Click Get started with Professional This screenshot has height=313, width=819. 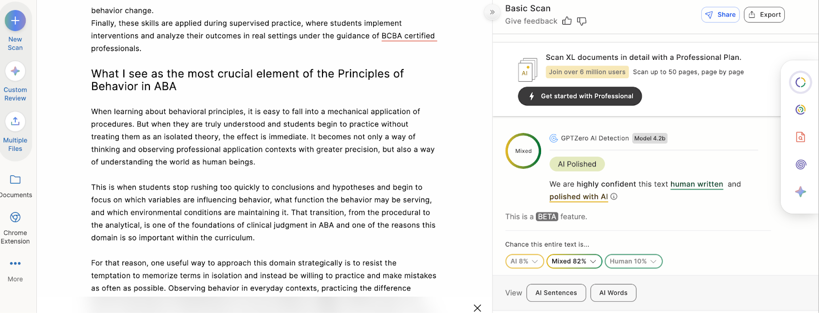tap(579, 96)
